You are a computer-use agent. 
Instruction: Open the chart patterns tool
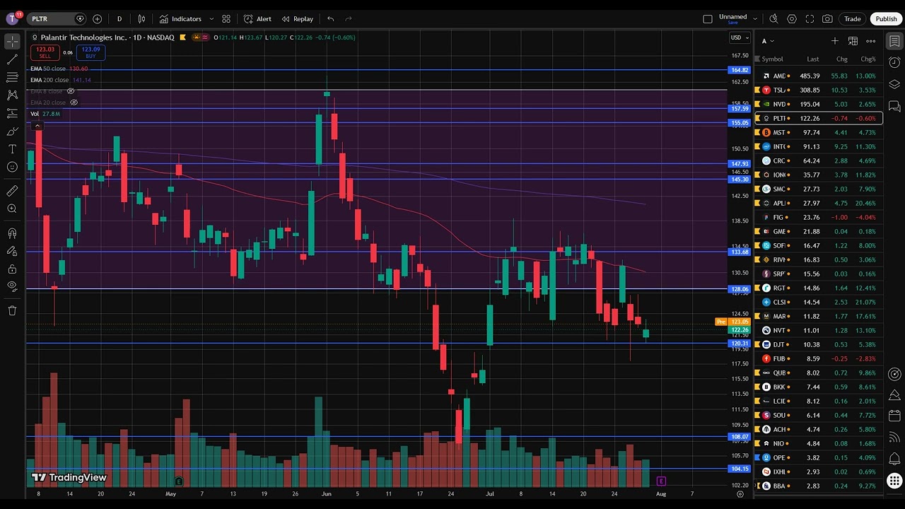pos(12,95)
